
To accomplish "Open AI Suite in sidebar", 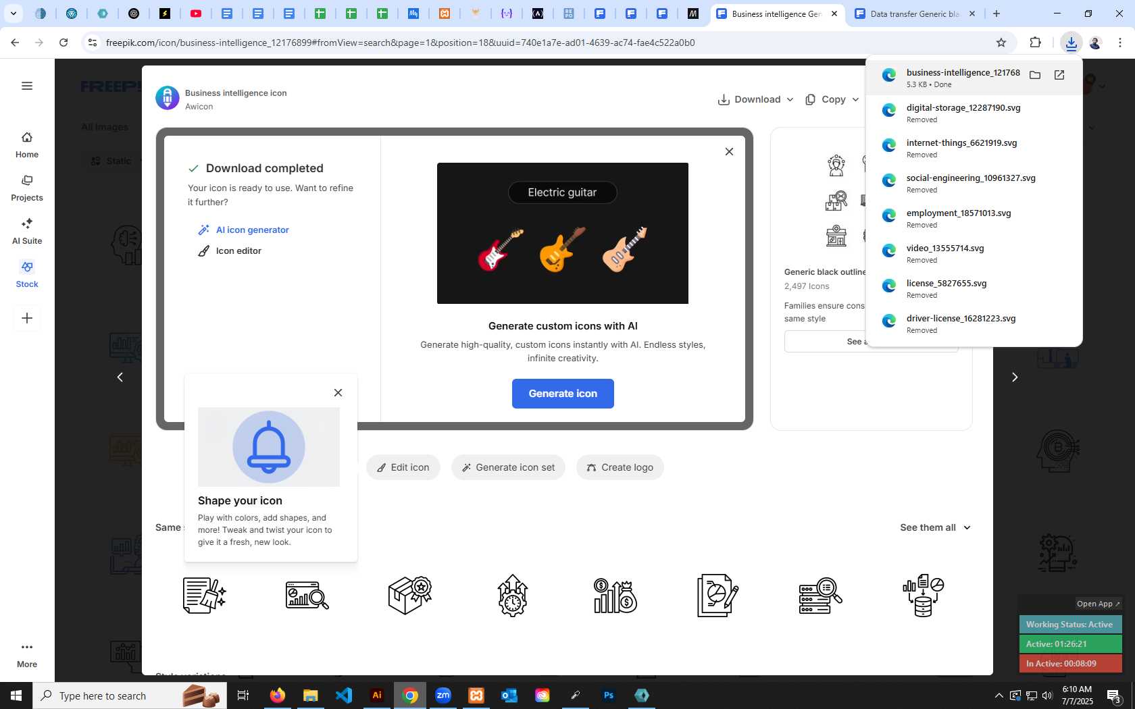I will click(27, 232).
